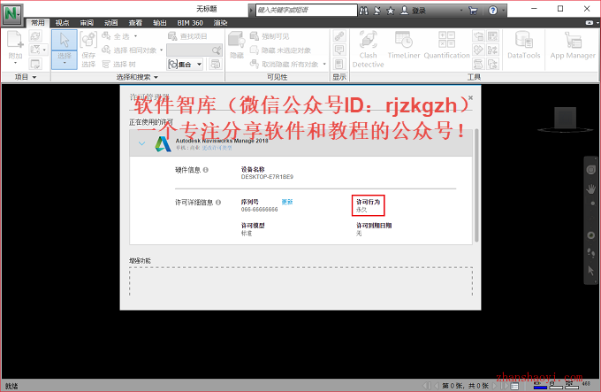Screen dimensions: 601x392
Task: Switch to the BIM 360 ribbon tab
Action: coord(190,23)
